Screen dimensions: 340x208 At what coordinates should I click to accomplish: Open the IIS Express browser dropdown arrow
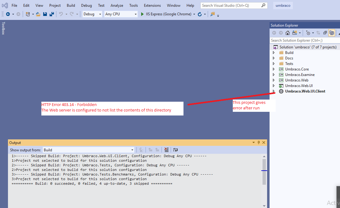194,14
